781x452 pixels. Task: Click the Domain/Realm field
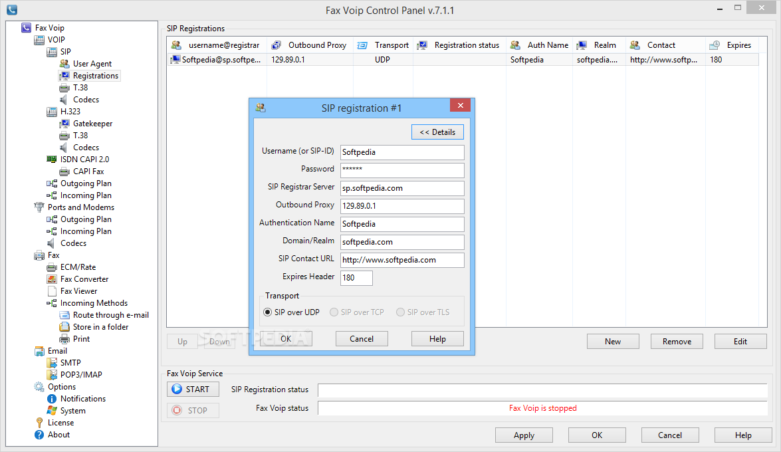(x=402, y=242)
